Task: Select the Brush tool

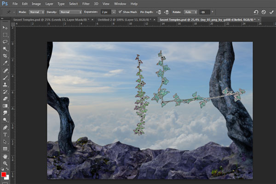Action: [5, 77]
